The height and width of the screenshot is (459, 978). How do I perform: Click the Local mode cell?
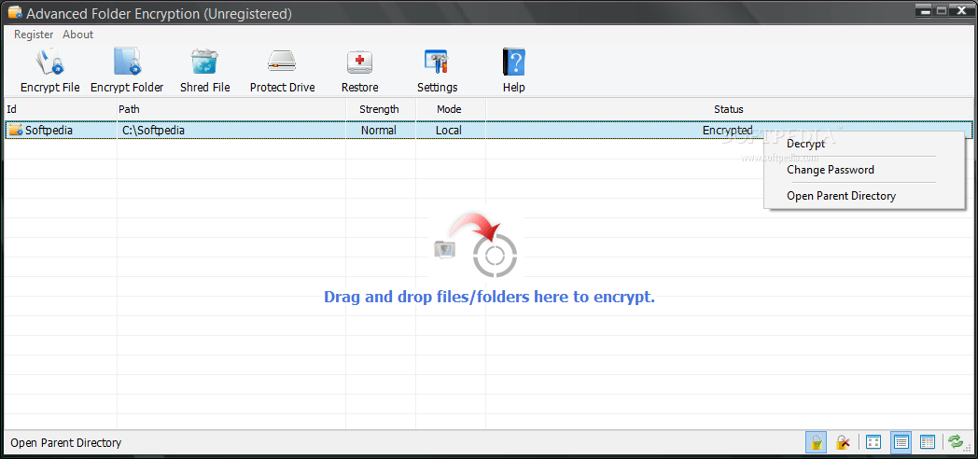point(449,131)
